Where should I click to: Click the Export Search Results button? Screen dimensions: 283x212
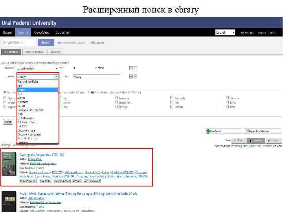pos(262,131)
